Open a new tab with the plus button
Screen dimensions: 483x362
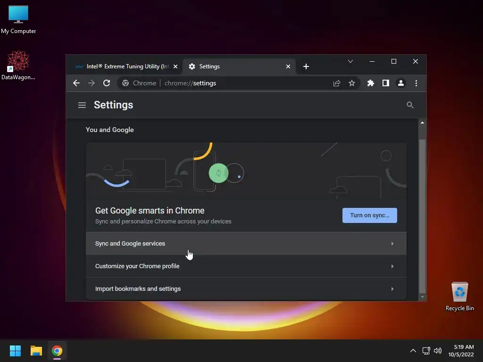pyautogui.click(x=306, y=66)
